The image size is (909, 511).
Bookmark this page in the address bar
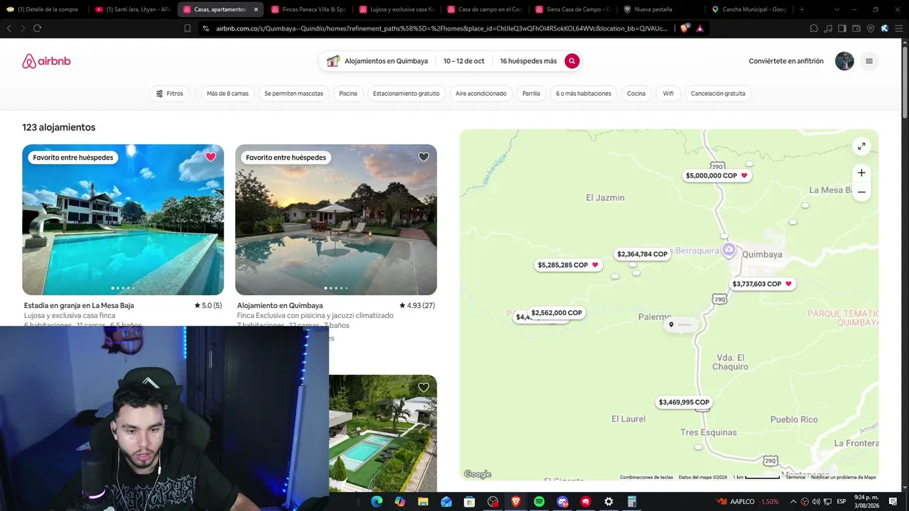pyautogui.click(x=187, y=28)
